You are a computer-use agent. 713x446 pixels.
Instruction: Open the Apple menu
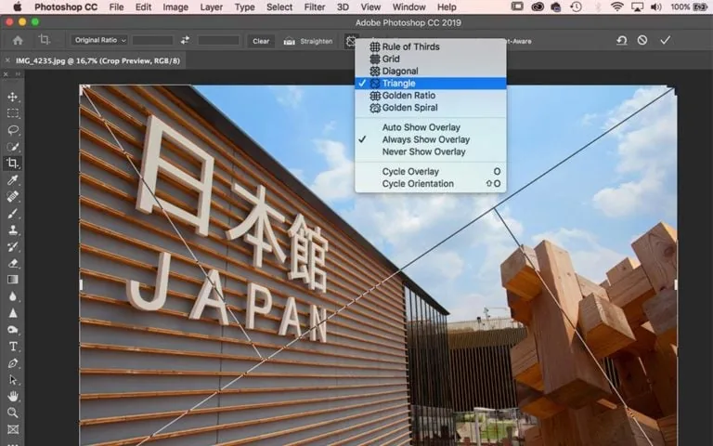18,7
